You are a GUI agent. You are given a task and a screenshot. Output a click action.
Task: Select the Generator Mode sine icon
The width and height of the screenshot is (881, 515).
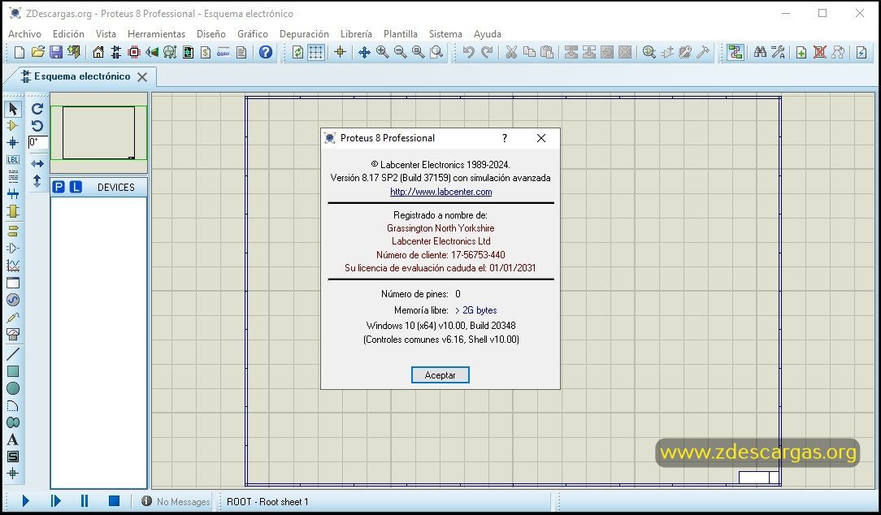[13, 300]
